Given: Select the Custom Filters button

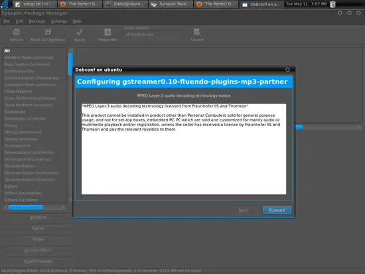Looking at the screenshot, I should [x=38, y=250].
